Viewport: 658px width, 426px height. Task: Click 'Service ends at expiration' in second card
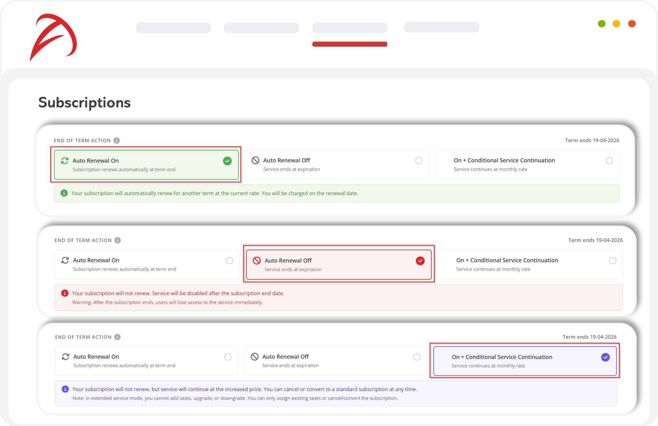click(x=293, y=270)
